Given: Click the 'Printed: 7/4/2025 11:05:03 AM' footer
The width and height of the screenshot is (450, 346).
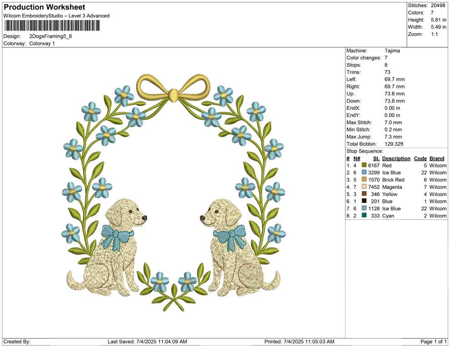Looking at the screenshot, I should [299, 341].
